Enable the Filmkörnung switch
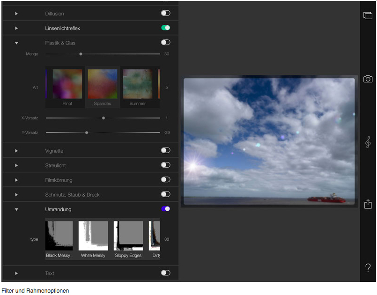This screenshot has width=377, height=295. tap(165, 180)
